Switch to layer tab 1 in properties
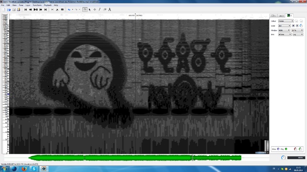 (x=273, y=16)
